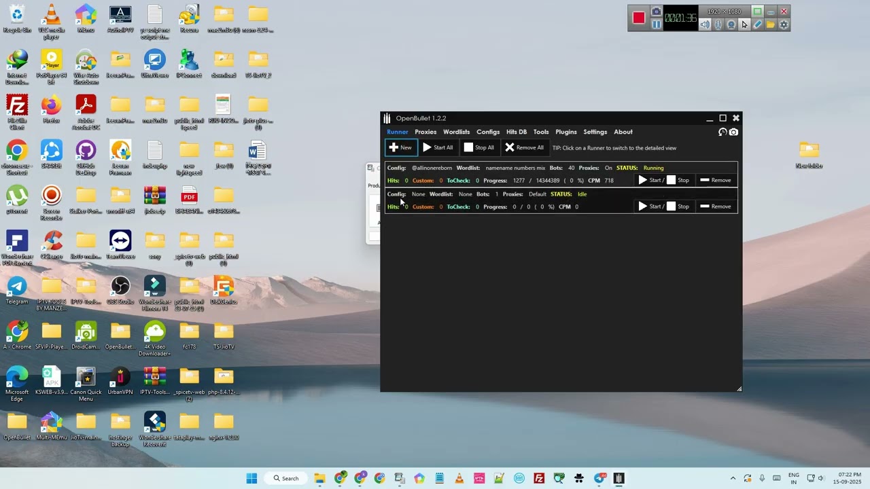This screenshot has width=870, height=489.
Task: Start the allinonereborn runner
Action: 650,180
